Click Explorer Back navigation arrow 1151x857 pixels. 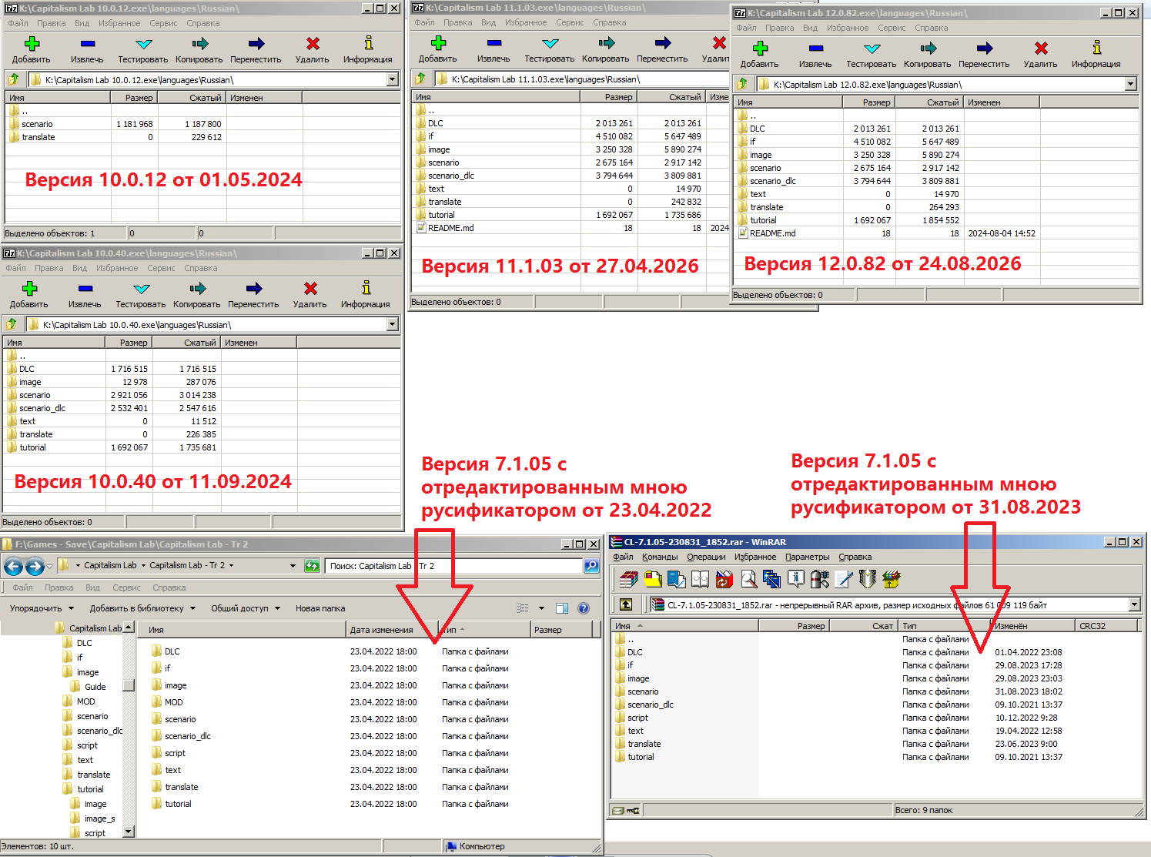click(13, 567)
